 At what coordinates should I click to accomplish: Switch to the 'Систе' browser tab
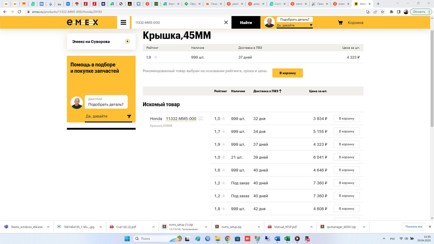[x=277, y=4]
